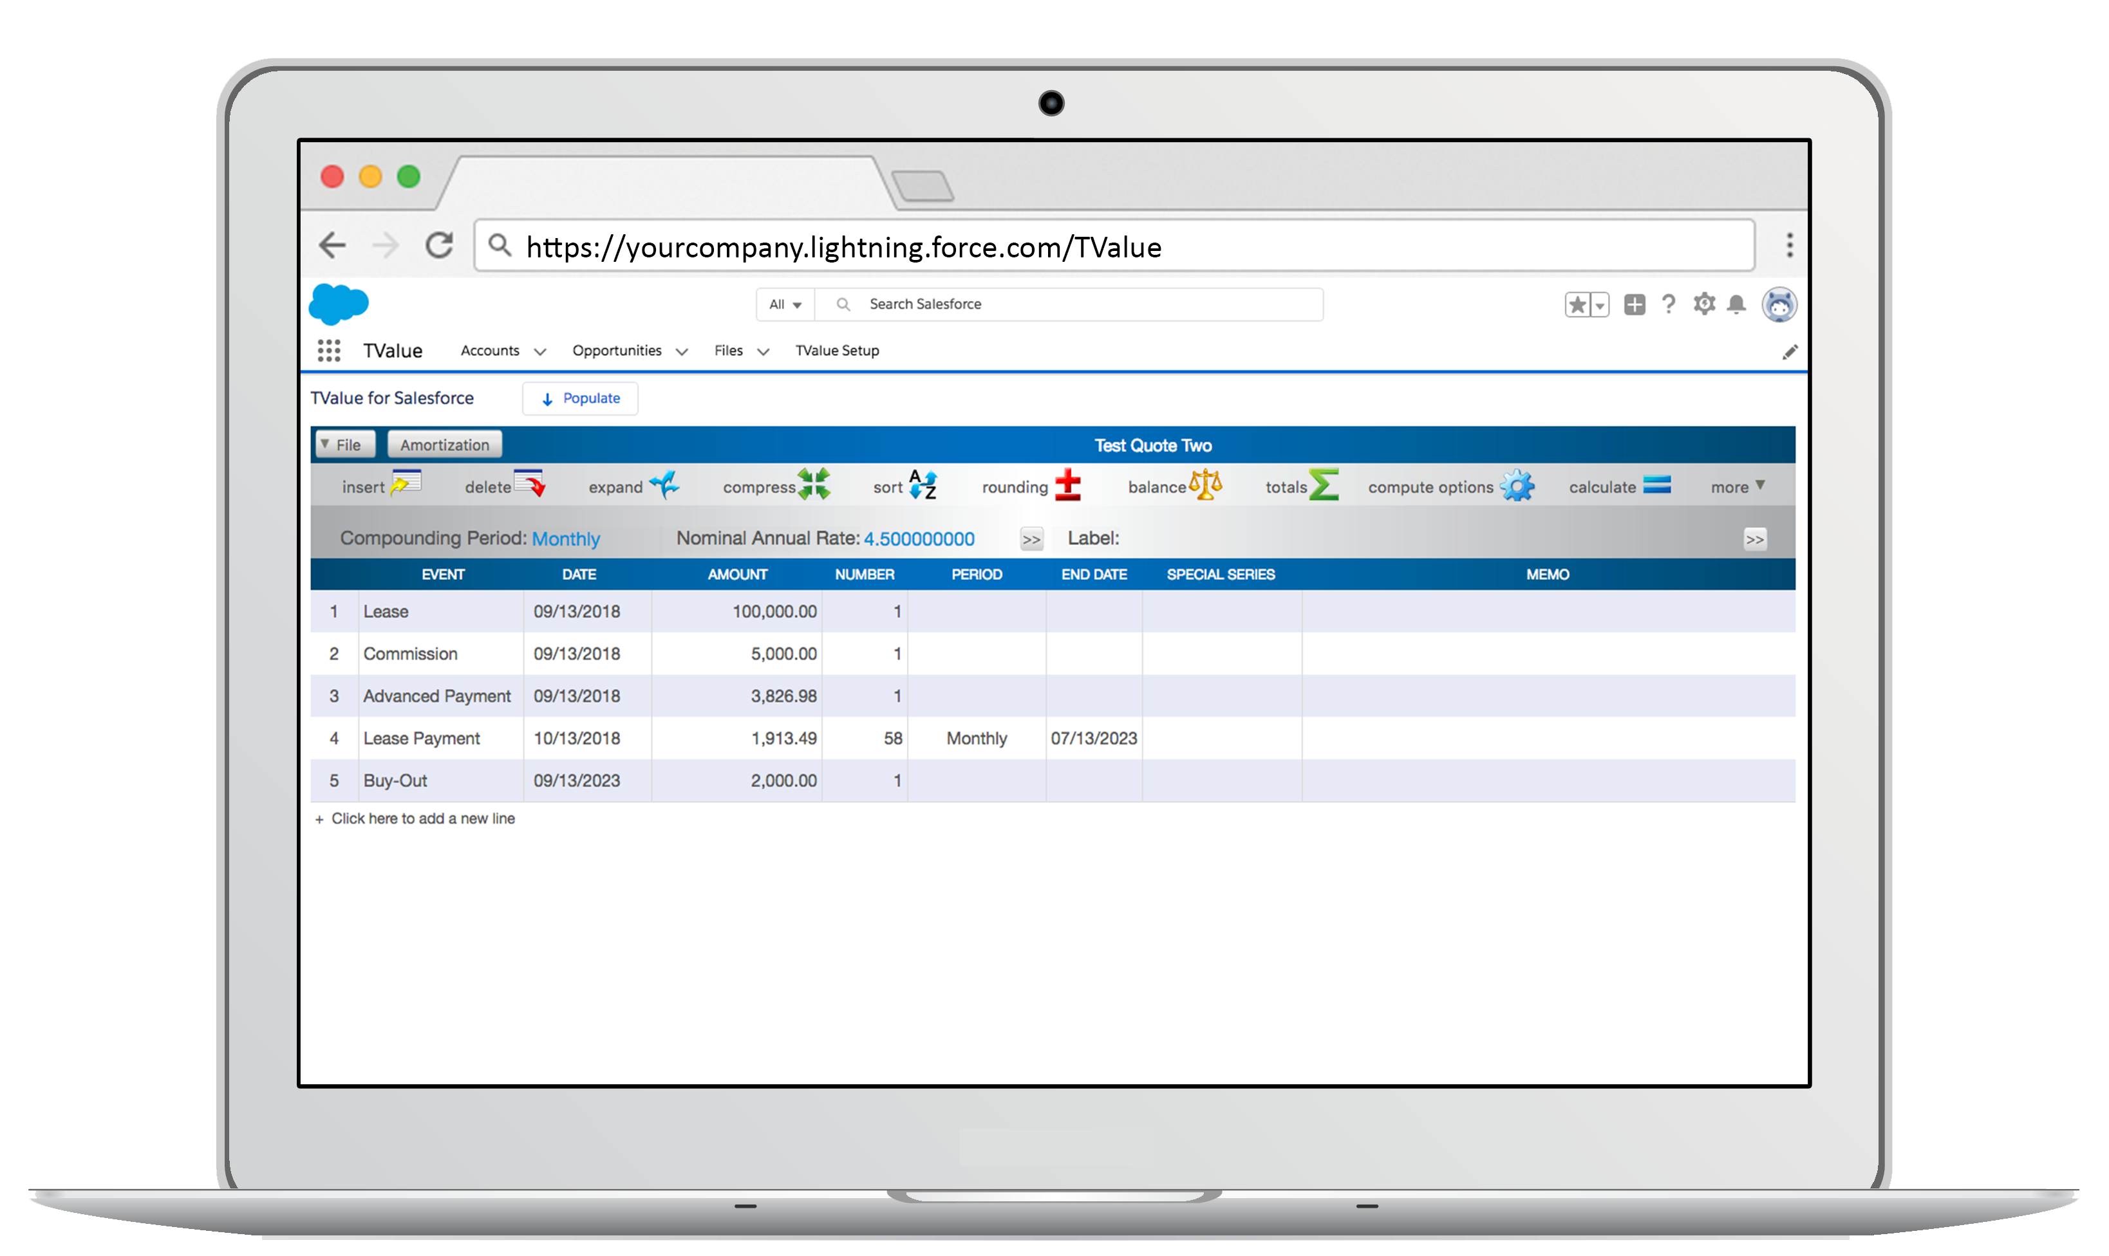Viewport: 2109px width, 1256px height.
Task: Open the Salesforce help question mark
Action: click(1669, 304)
